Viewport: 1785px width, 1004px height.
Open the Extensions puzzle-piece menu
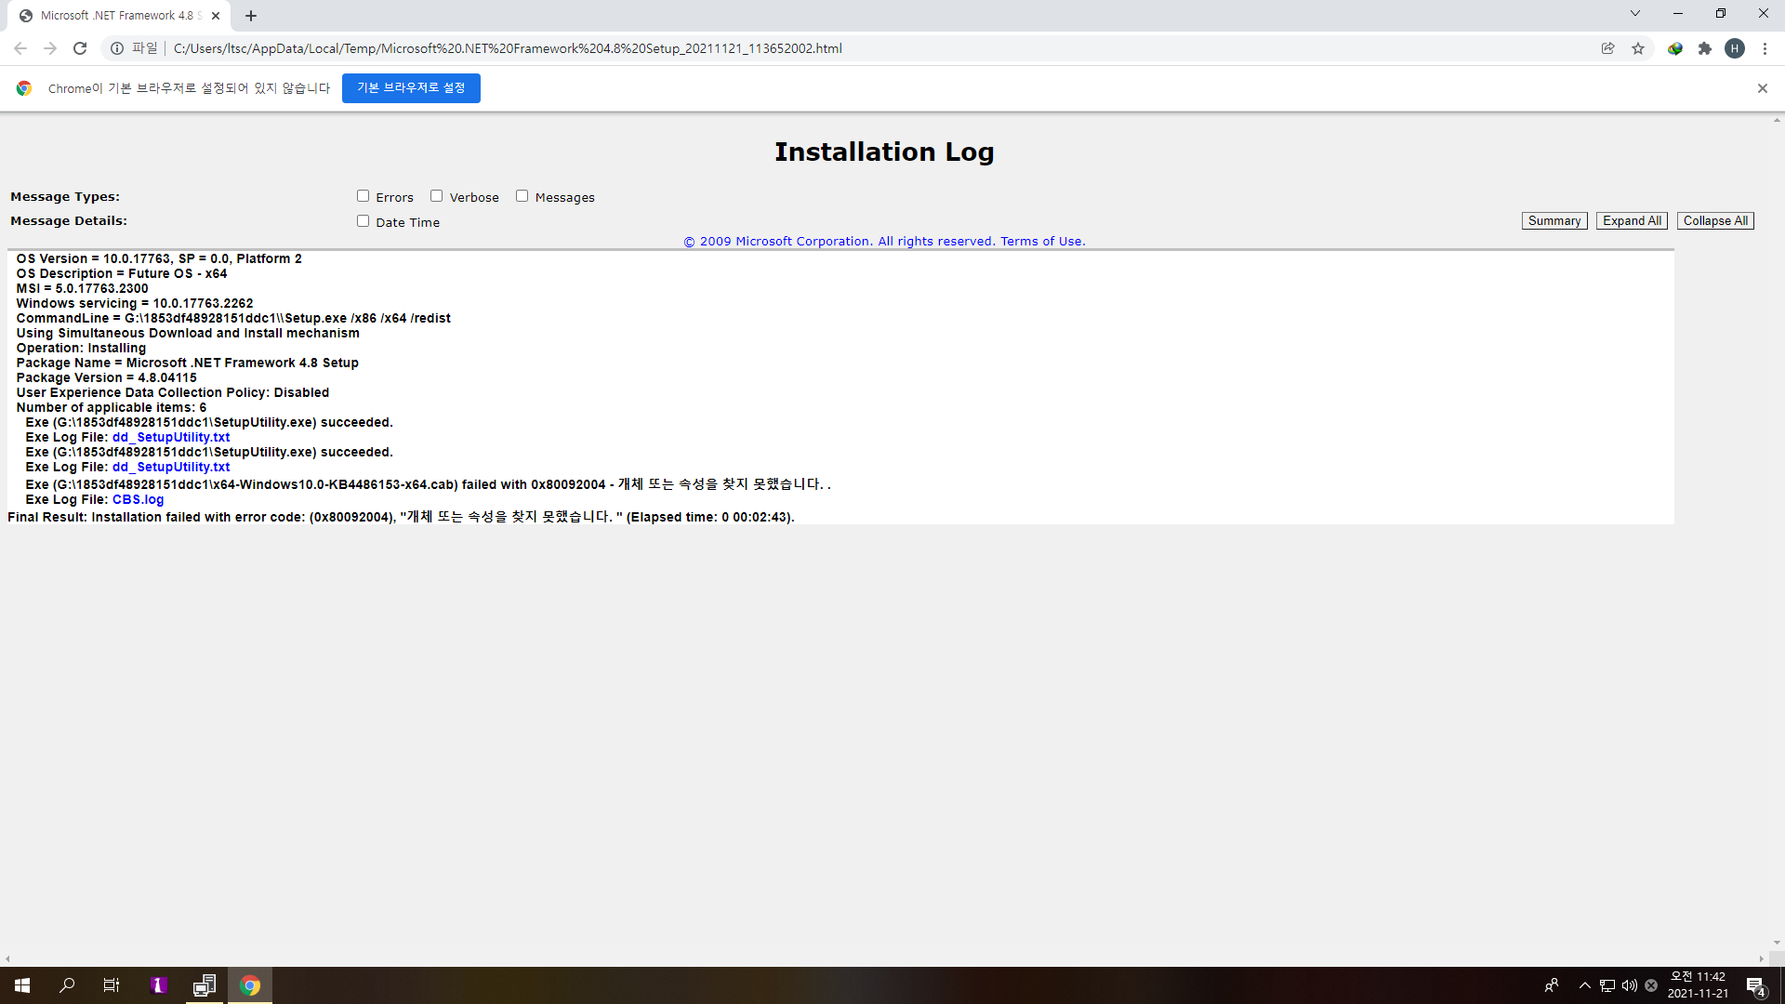tap(1705, 48)
